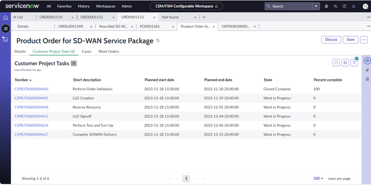
Task: Open the globe scope selector icon
Action: click(x=326, y=6)
